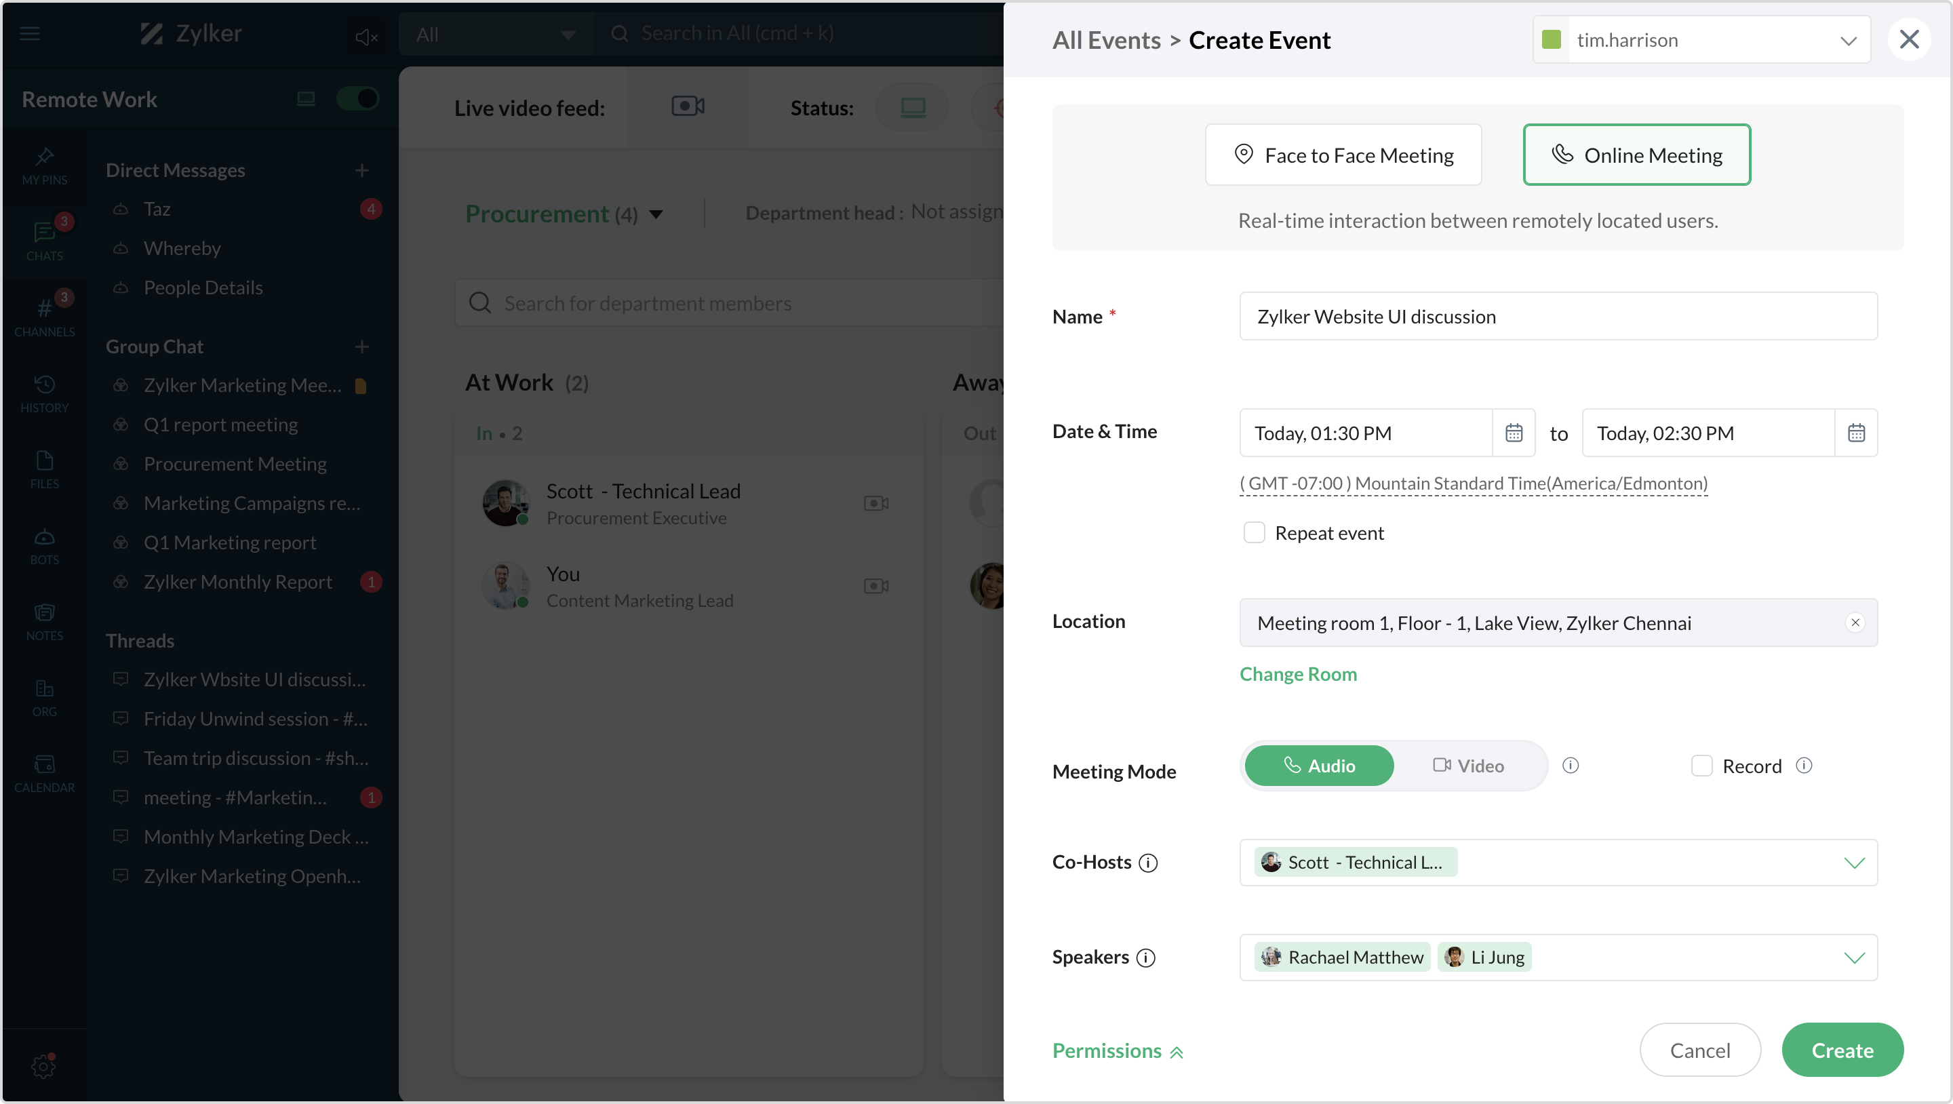Viewport: 1953px width, 1104px height.
Task: Enable the Repeat event checkbox
Action: [x=1254, y=533]
